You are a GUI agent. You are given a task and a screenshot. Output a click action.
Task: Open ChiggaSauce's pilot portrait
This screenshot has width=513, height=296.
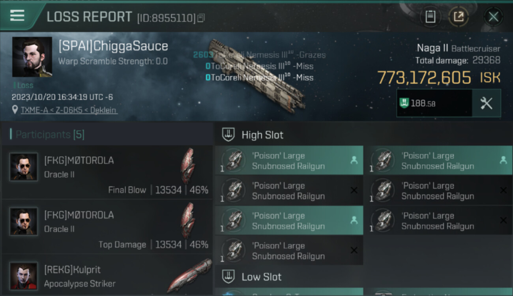tap(32, 57)
